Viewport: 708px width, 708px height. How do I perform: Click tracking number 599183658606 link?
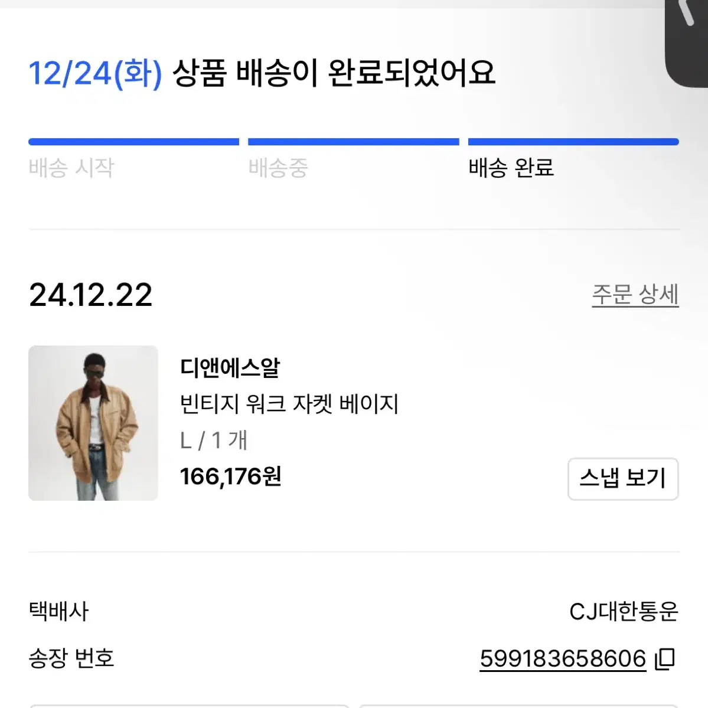click(x=563, y=659)
